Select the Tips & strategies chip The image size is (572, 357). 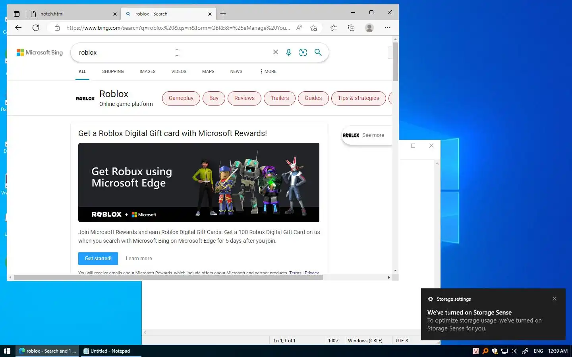pyautogui.click(x=358, y=98)
